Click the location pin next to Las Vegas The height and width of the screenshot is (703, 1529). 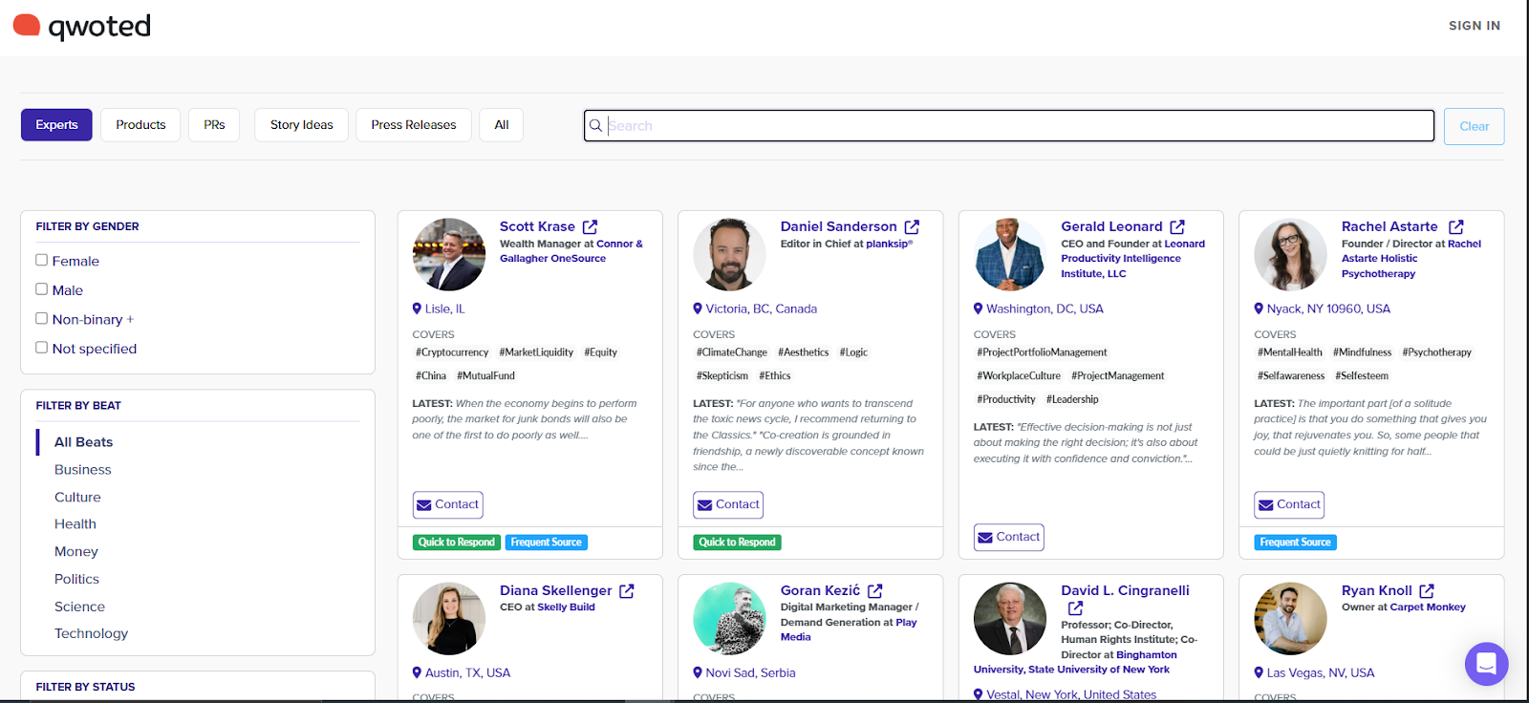click(1259, 672)
